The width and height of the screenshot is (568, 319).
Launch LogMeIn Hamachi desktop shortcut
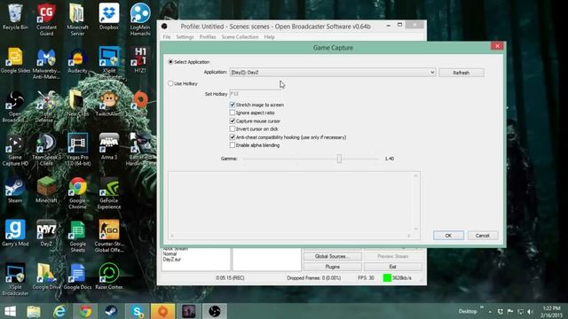point(140,19)
